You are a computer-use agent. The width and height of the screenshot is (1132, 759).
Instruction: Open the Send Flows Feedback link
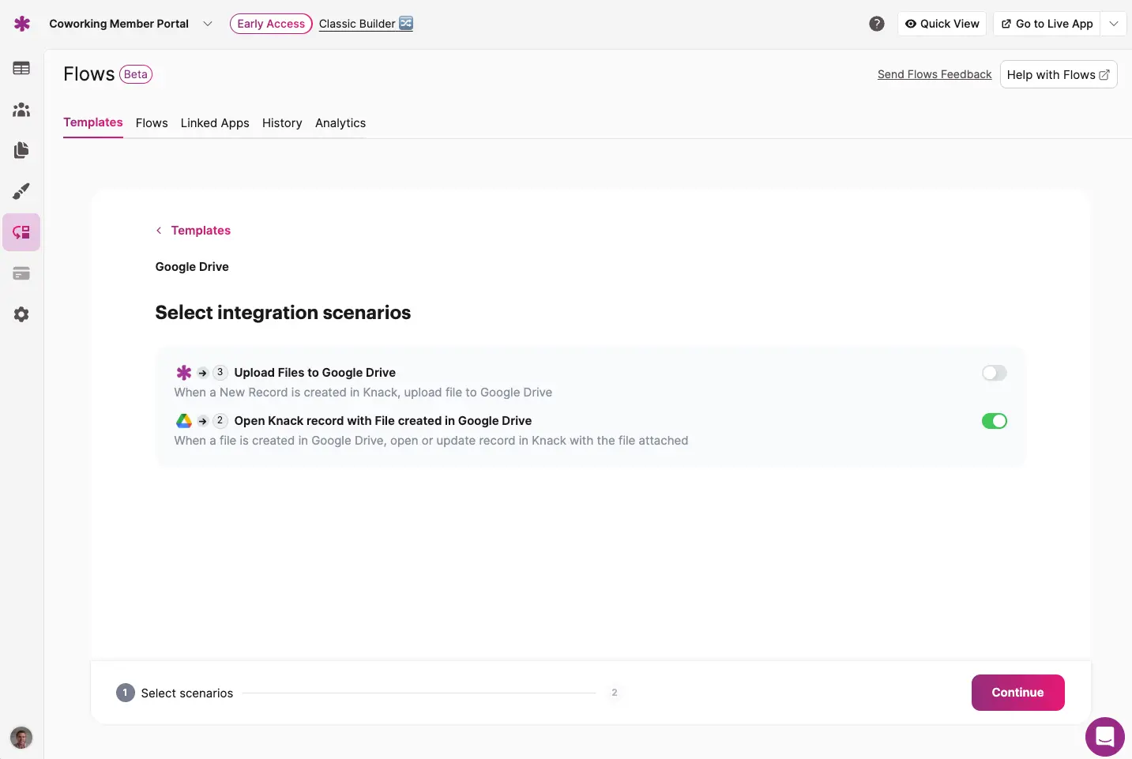pyautogui.click(x=934, y=74)
